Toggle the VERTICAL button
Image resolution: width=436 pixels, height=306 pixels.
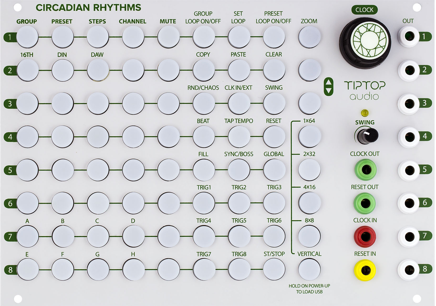[309, 269]
